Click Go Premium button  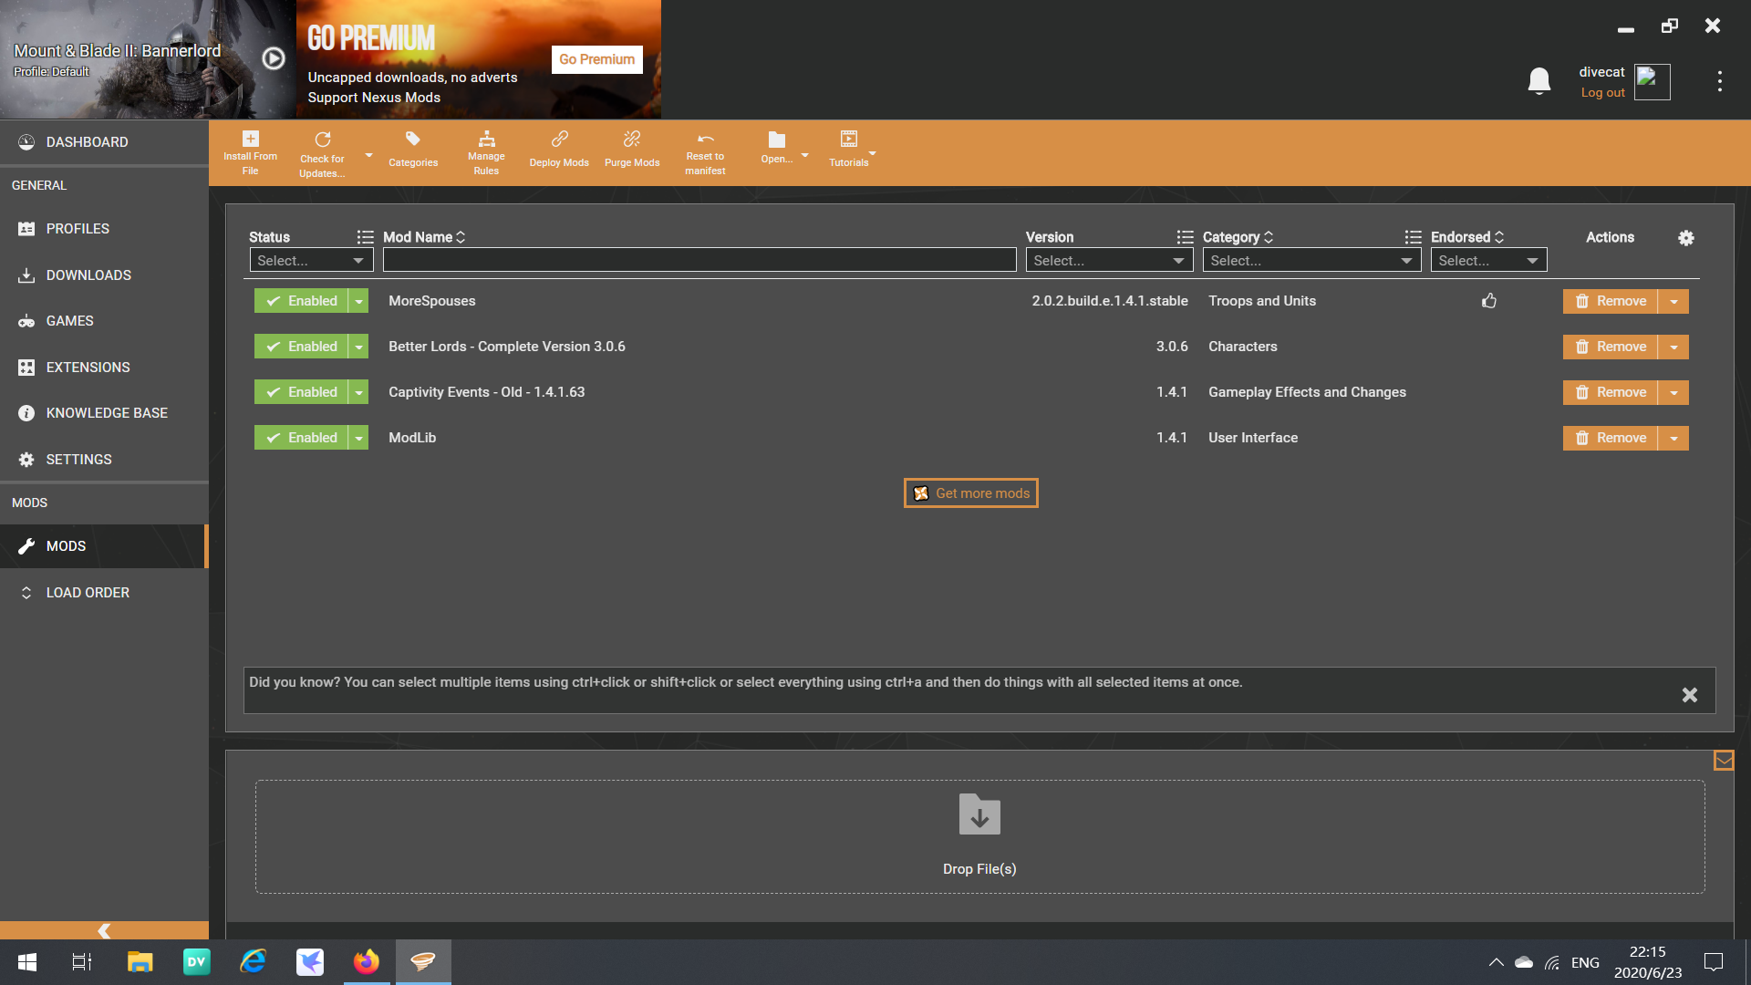pos(596,59)
